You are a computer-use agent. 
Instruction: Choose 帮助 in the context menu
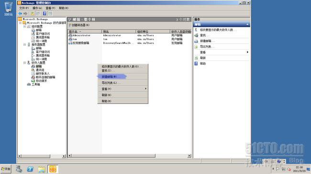tap(123, 101)
